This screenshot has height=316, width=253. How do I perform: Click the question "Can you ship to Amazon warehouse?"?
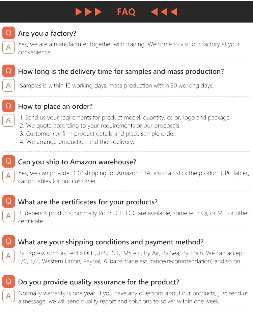[x=77, y=162]
